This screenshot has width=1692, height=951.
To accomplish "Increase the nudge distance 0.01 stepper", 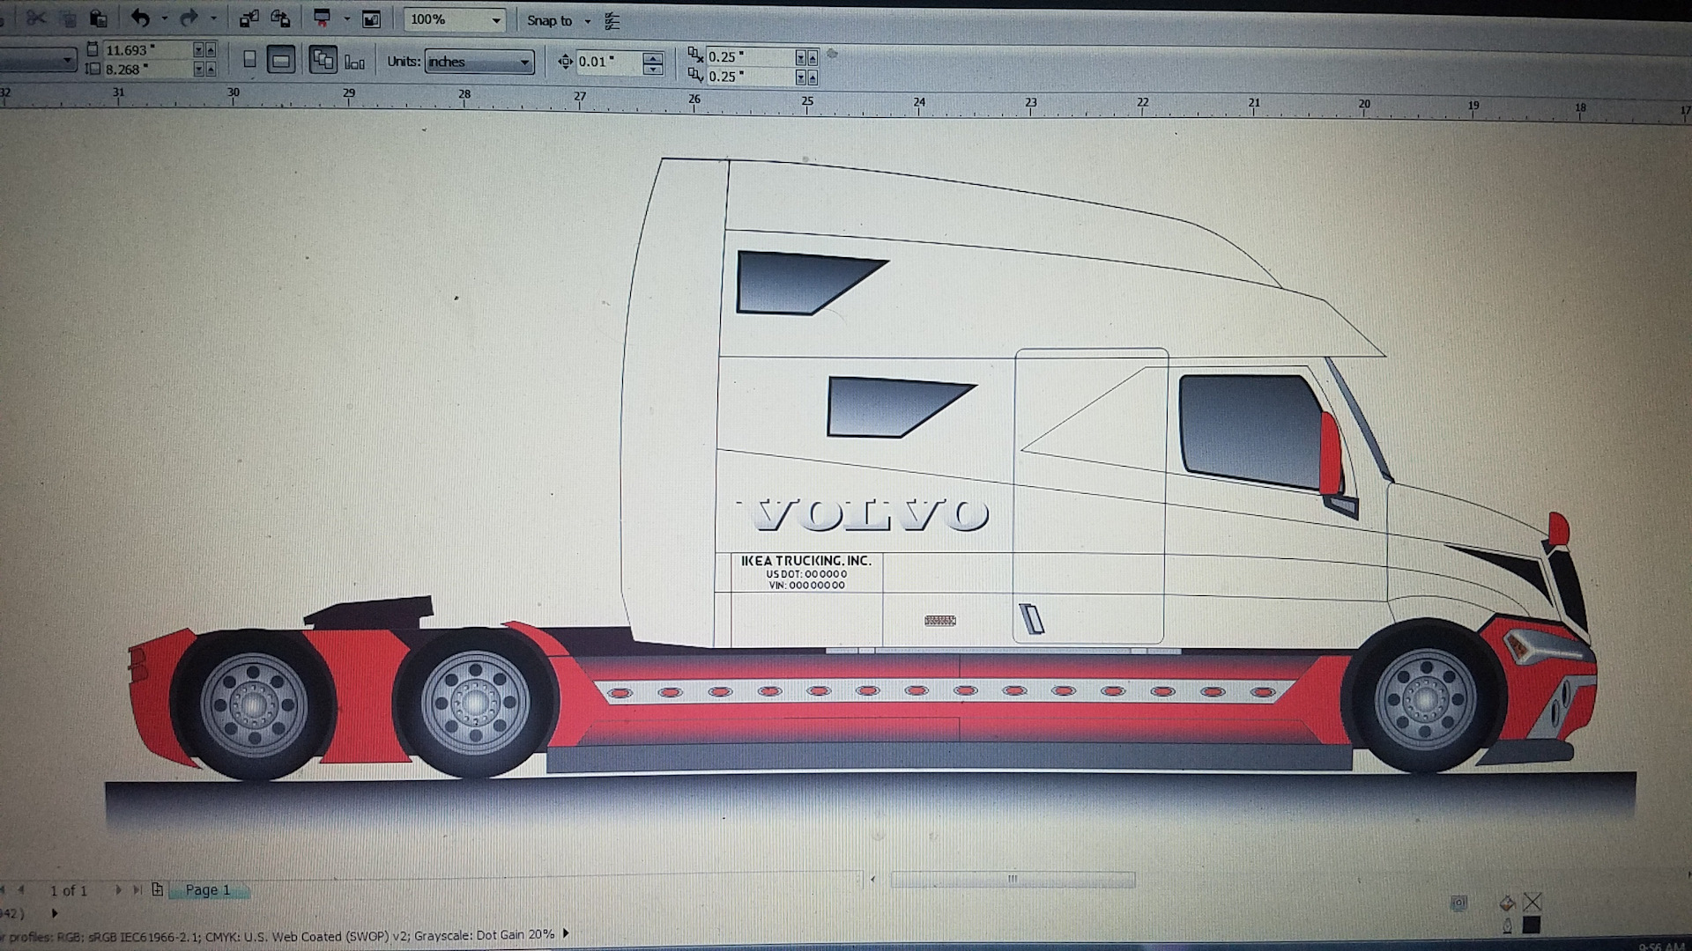I will pyautogui.click(x=653, y=57).
